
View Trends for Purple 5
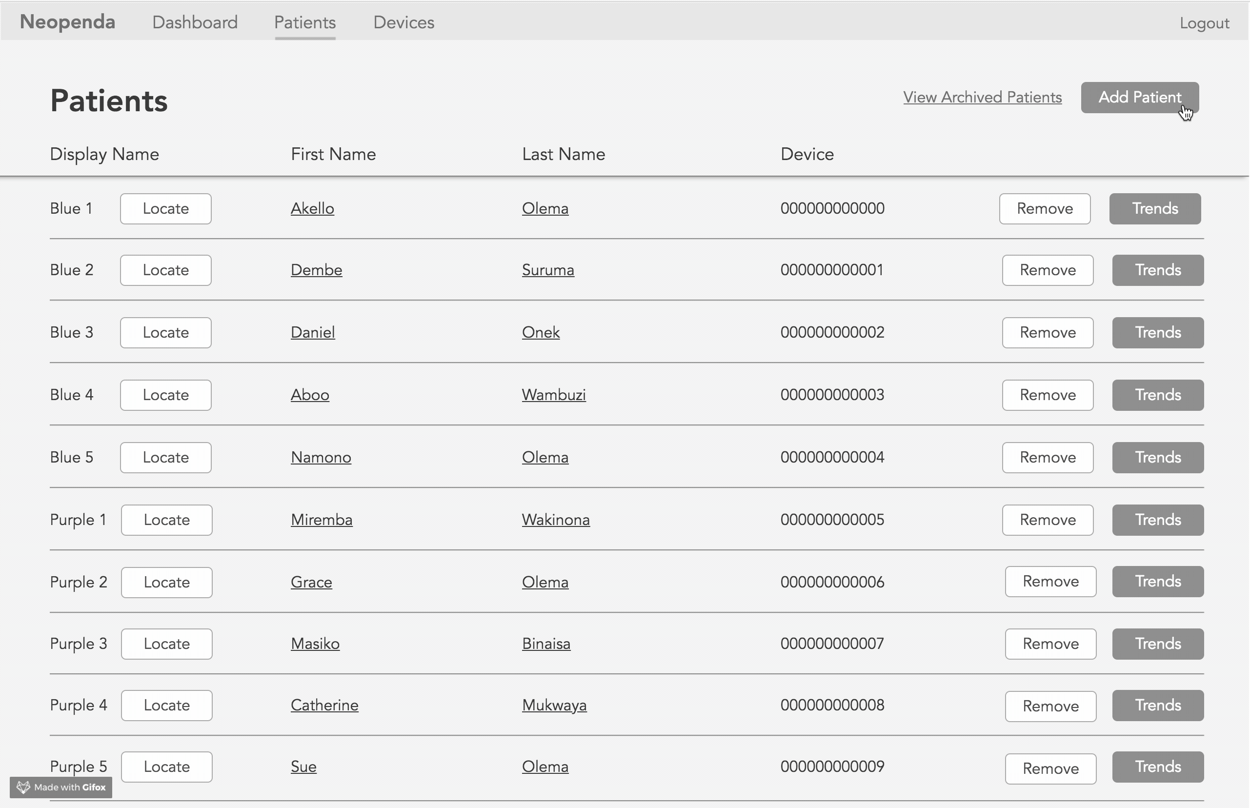[1157, 767]
